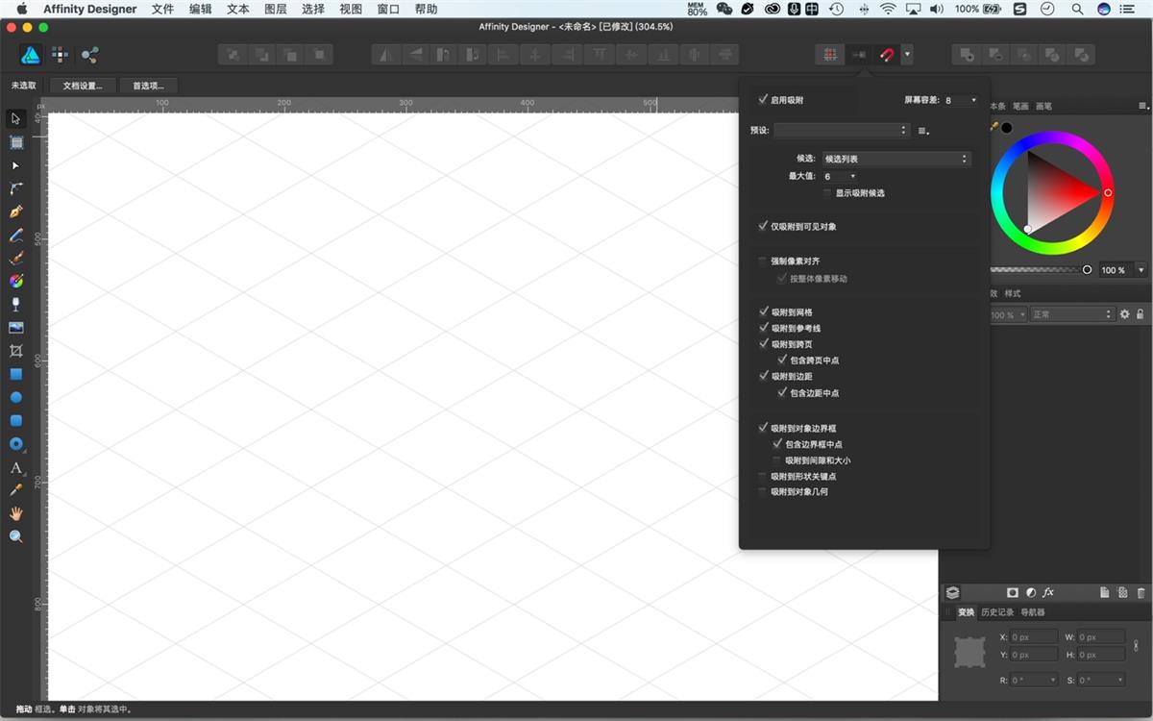The width and height of the screenshot is (1153, 721).
Task: Open the 候选列表 dropdown
Action: point(896,159)
